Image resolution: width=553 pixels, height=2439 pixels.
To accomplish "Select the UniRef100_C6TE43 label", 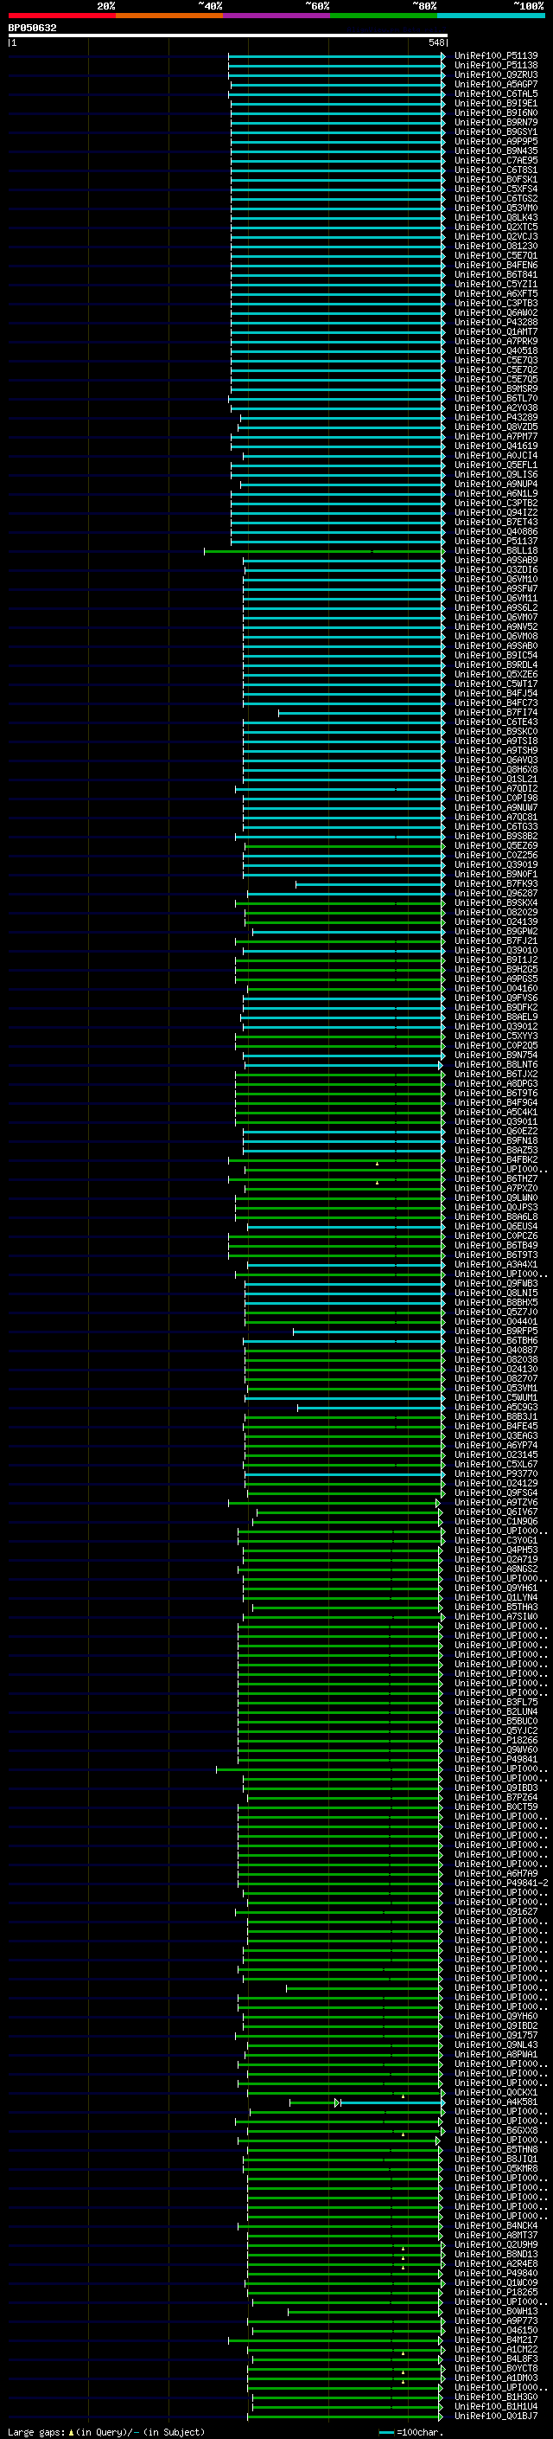I will 495,722.
